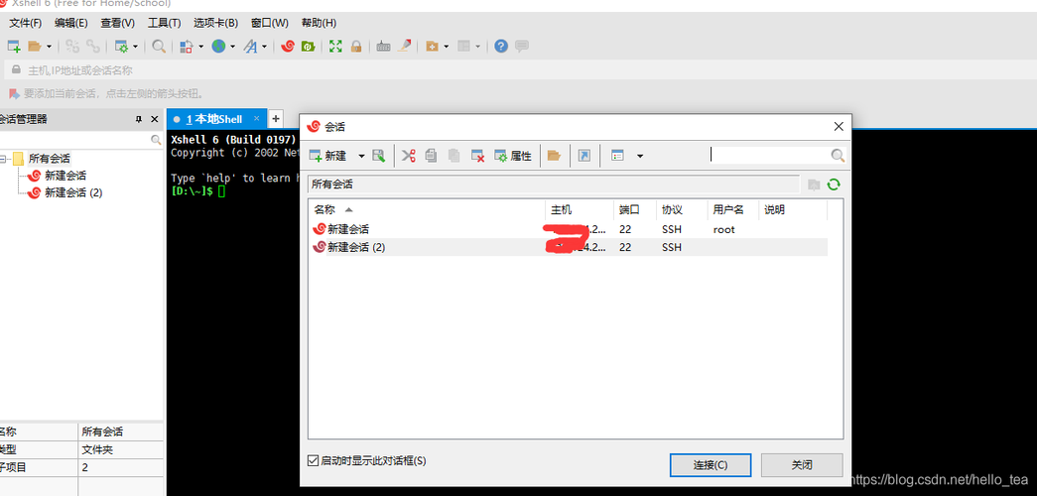1037x496 pixels.
Task: Click the session manager search field
Action: 80,140
